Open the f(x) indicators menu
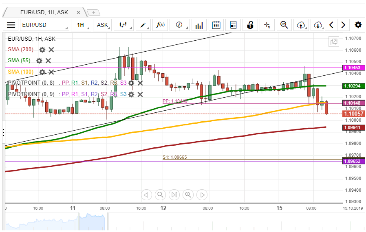 (x=161, y=25)
